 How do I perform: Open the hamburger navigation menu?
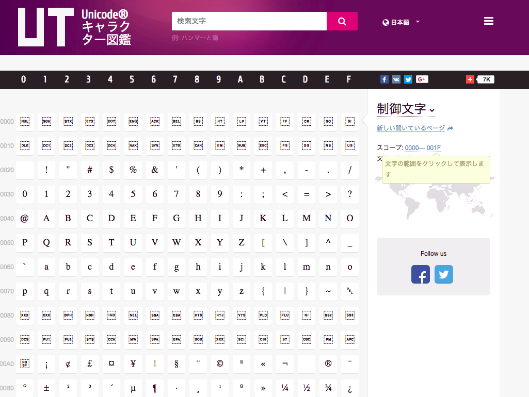click(x=488, y=21)
